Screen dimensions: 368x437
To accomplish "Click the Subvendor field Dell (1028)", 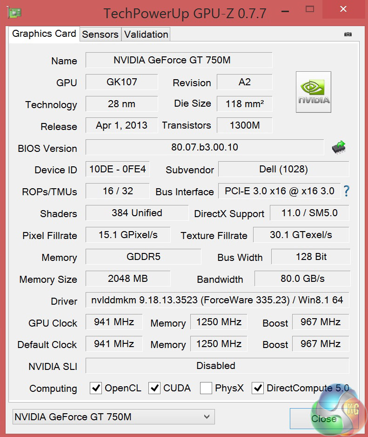I will pos(283,169).
